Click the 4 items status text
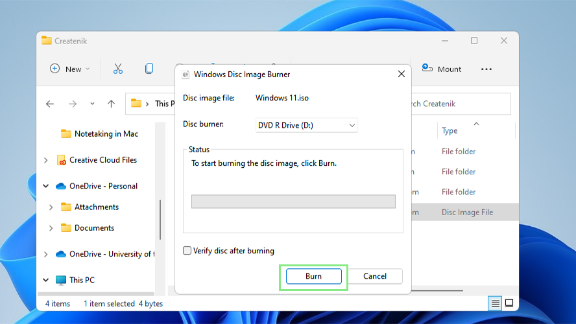The width and height of the screenshot is (576, 324). [58, 304]
